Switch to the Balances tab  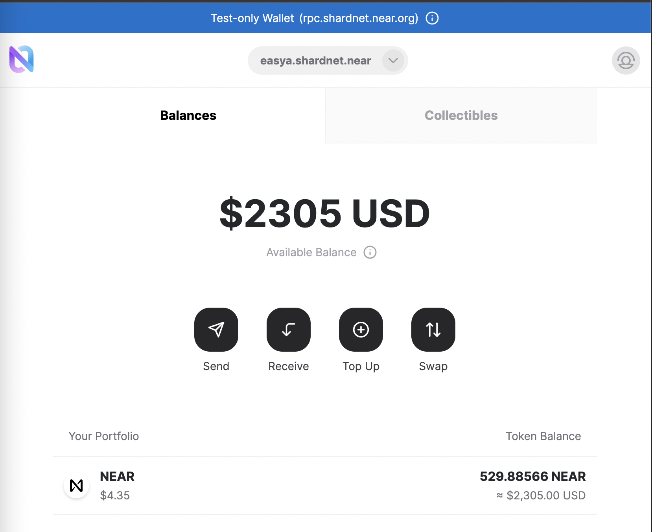pyautogui.click(x=188, y=116)
